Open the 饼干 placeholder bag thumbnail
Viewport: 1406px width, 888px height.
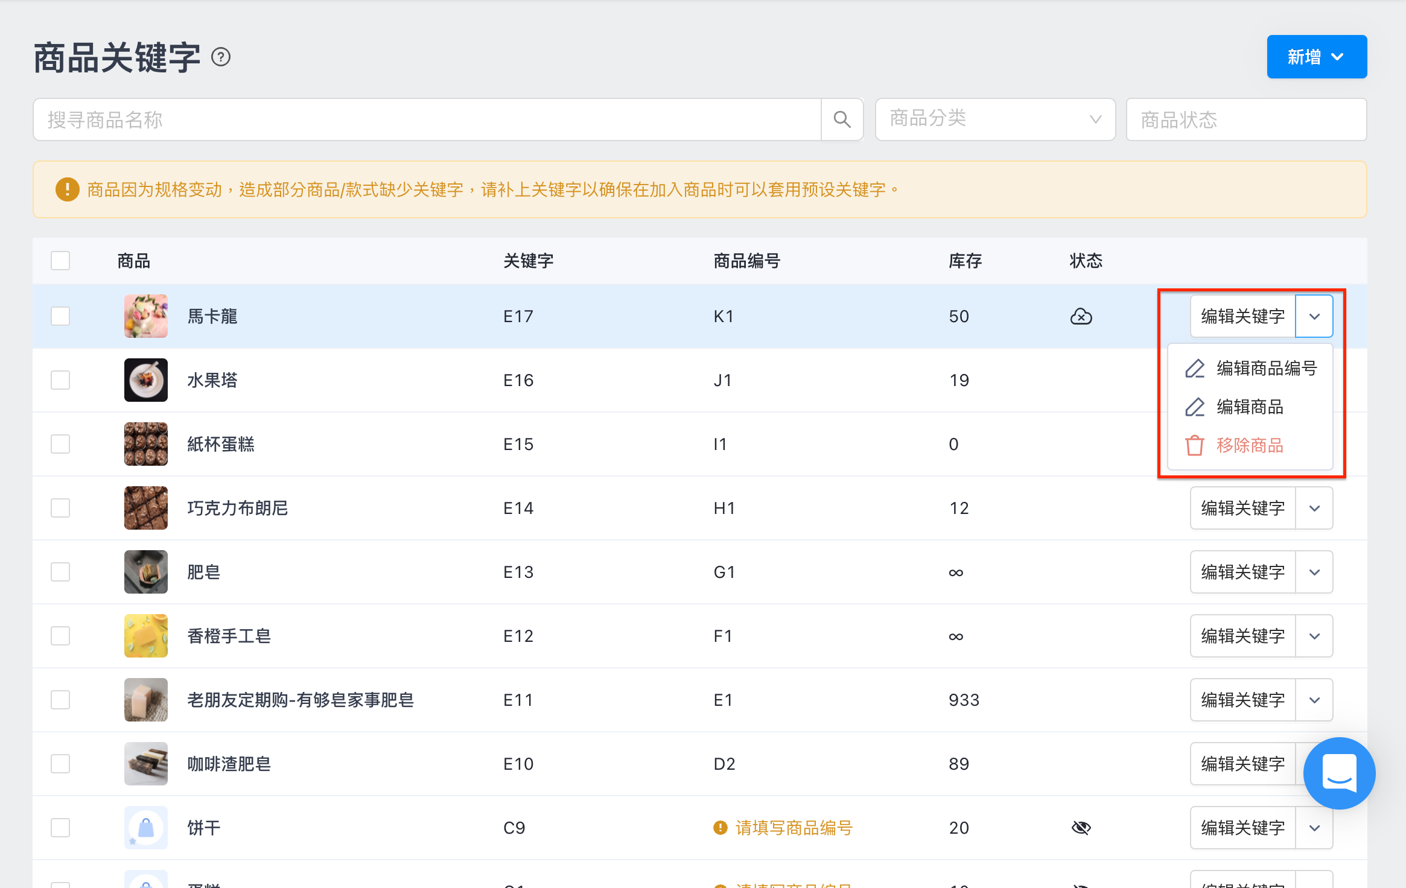click(146, 828)
